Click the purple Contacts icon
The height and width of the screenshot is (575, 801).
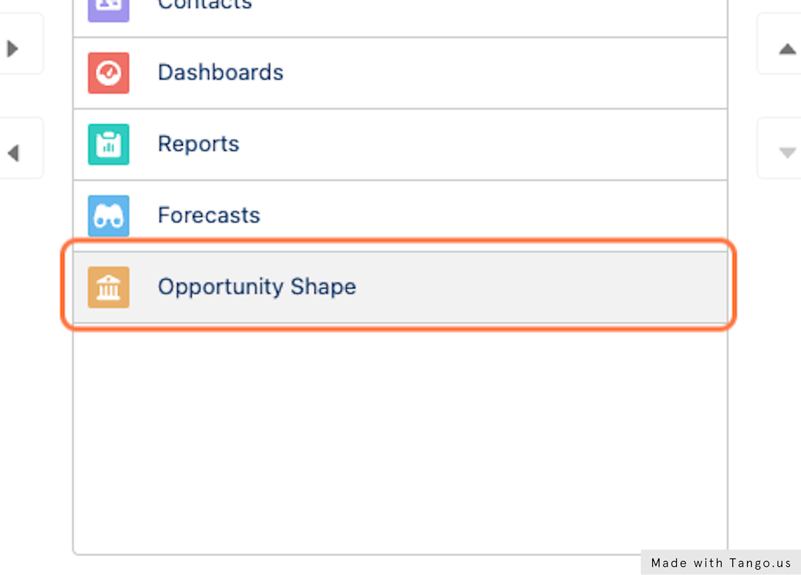(x=108, y=7)
